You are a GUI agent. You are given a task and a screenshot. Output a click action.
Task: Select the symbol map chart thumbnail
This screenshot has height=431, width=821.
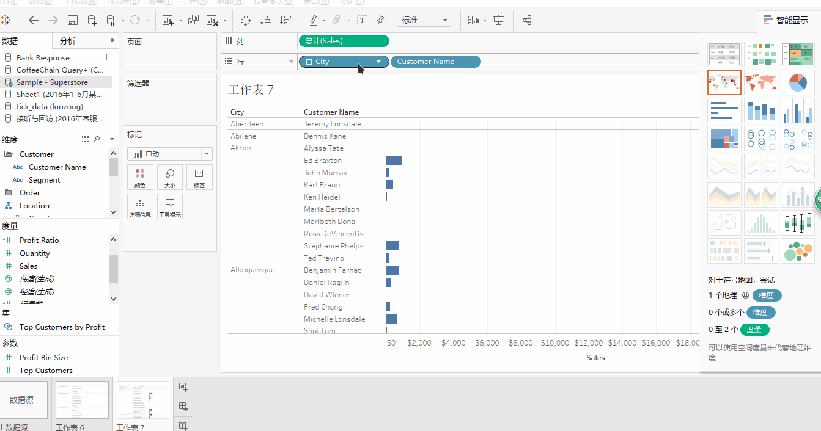724,81
